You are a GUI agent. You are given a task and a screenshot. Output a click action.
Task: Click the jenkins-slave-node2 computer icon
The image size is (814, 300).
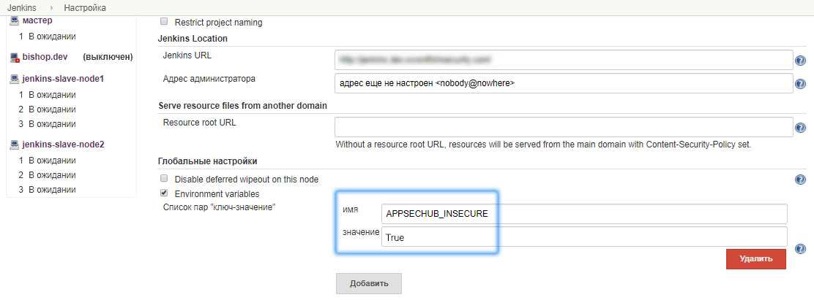click(x=15, y=145)
